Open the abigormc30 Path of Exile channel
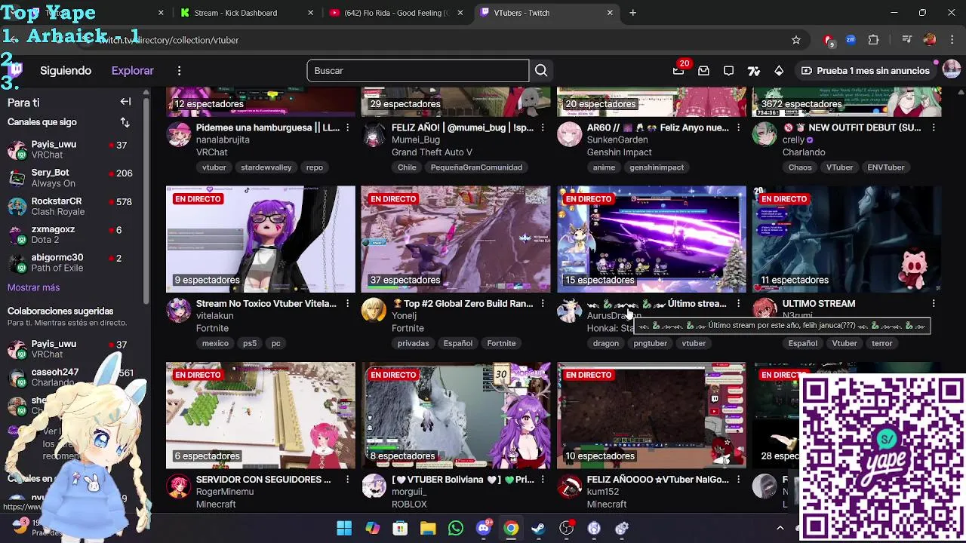Viewport: 966px width, 543px height. tap(72, 262)
